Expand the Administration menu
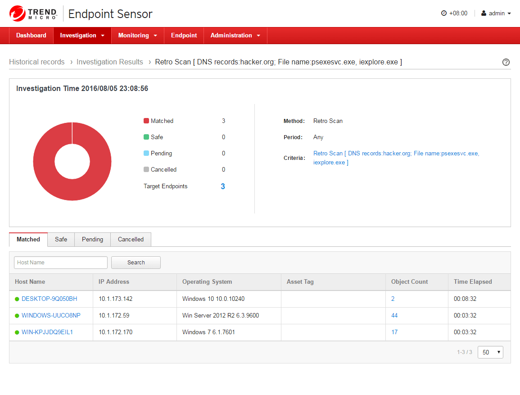Image resolution: width=520 pixels, height=395 pixels. 235,36
